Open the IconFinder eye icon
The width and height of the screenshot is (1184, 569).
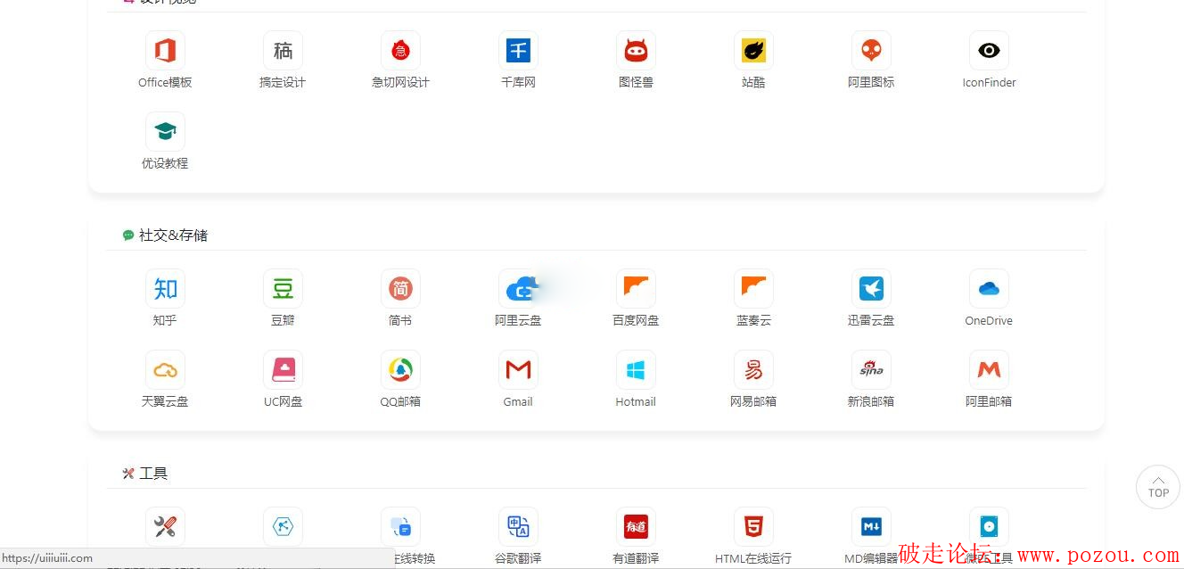coord(989,51)
